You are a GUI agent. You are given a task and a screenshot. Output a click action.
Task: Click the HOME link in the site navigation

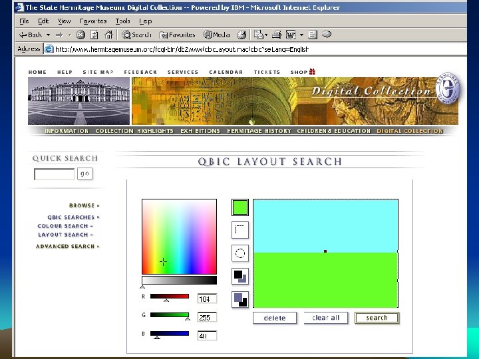37,72
